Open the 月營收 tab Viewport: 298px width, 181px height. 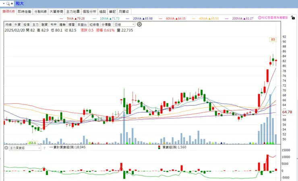tap(124, 12)
